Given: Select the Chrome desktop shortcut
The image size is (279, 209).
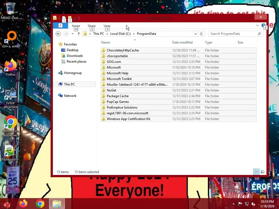Looking at the screenshot, I should [10, 126].
